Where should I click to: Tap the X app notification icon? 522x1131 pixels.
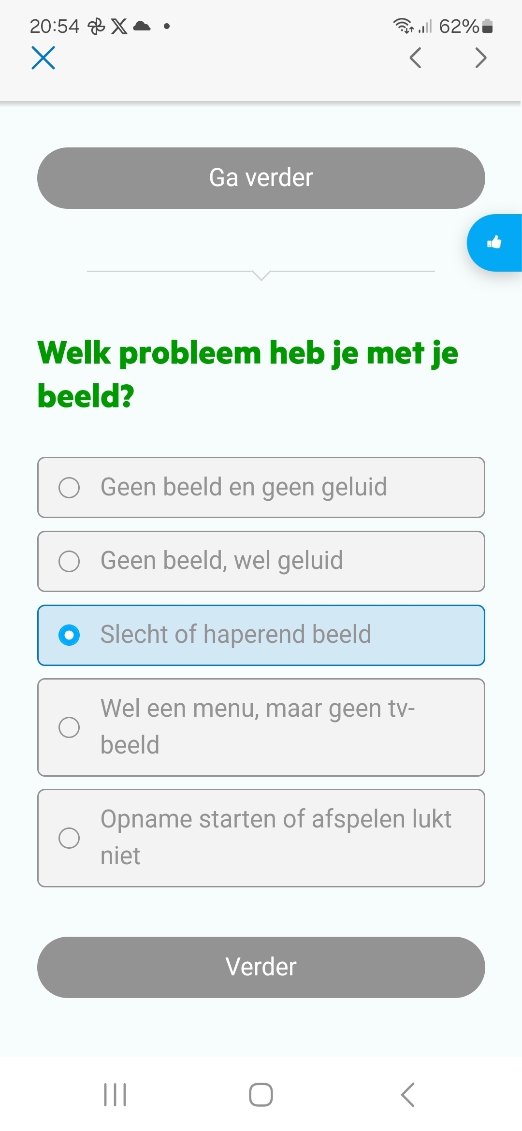pos(119,26)
